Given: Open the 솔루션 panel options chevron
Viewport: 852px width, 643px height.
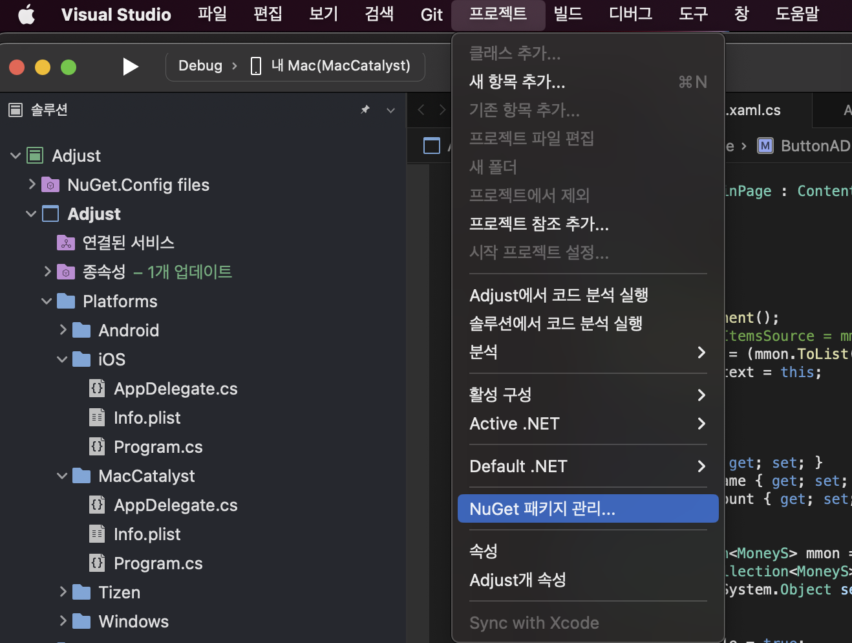Looking at the screenshot, I should [390, 111].
